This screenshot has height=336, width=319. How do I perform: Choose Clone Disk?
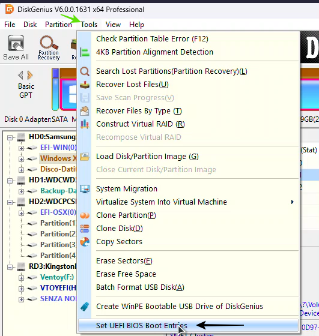[x=189, y=229]
